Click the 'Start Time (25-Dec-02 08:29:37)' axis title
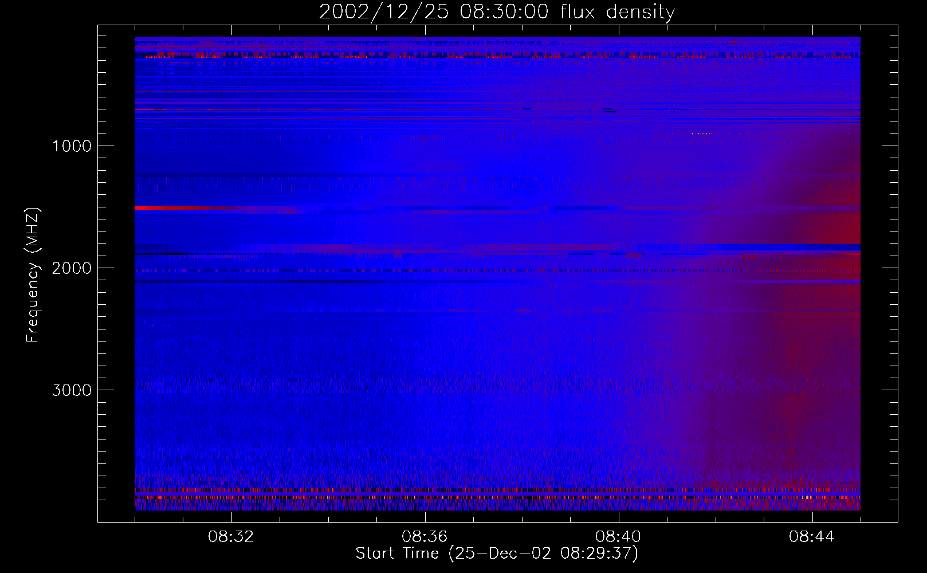 pyautogui.click(x=497, y=554)
